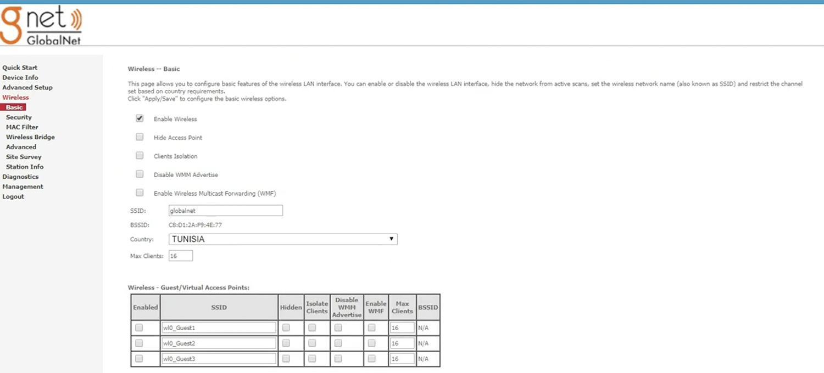
Task: Tick the Disable WMM Advertise checkbox
Action: tap(140, 174)
